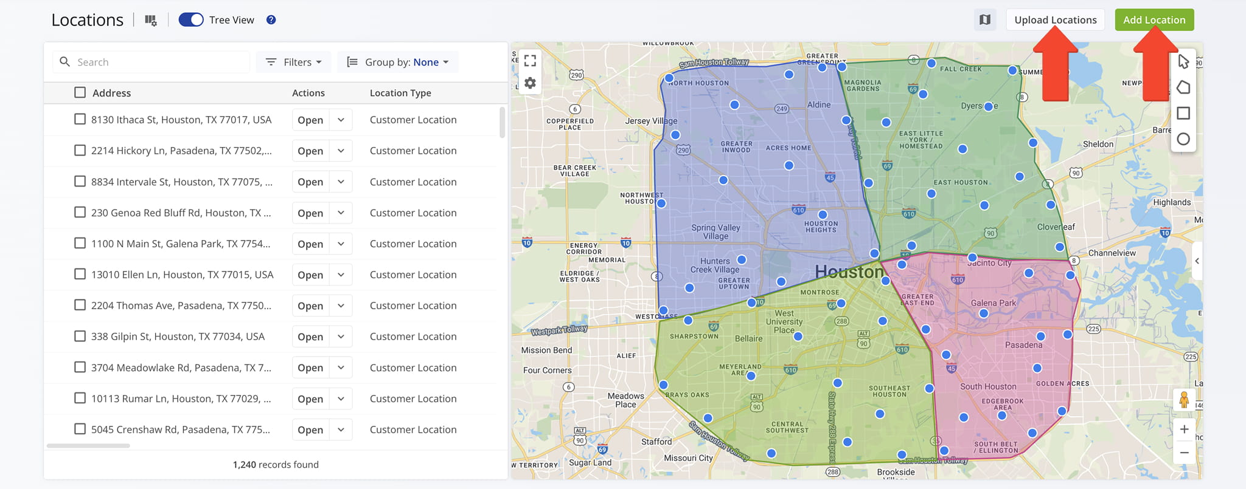Click the 3704 Meadowlake Rd address text
1246x489 pixels.
[181, 368]
